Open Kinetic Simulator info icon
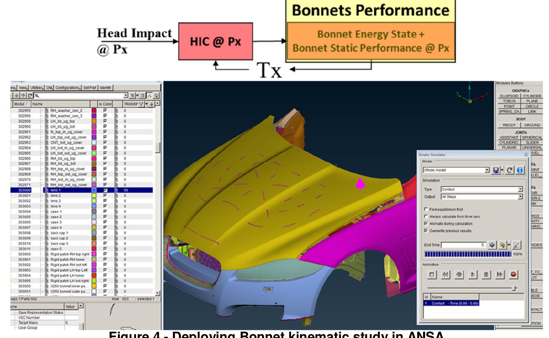Image resolution: width=549 pixels, height=338 pixels. pyautogui.click(x=520, y=170)
